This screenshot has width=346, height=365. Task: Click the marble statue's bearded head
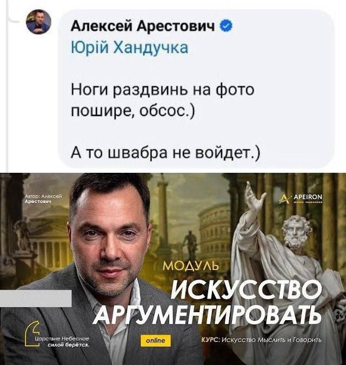297,233
